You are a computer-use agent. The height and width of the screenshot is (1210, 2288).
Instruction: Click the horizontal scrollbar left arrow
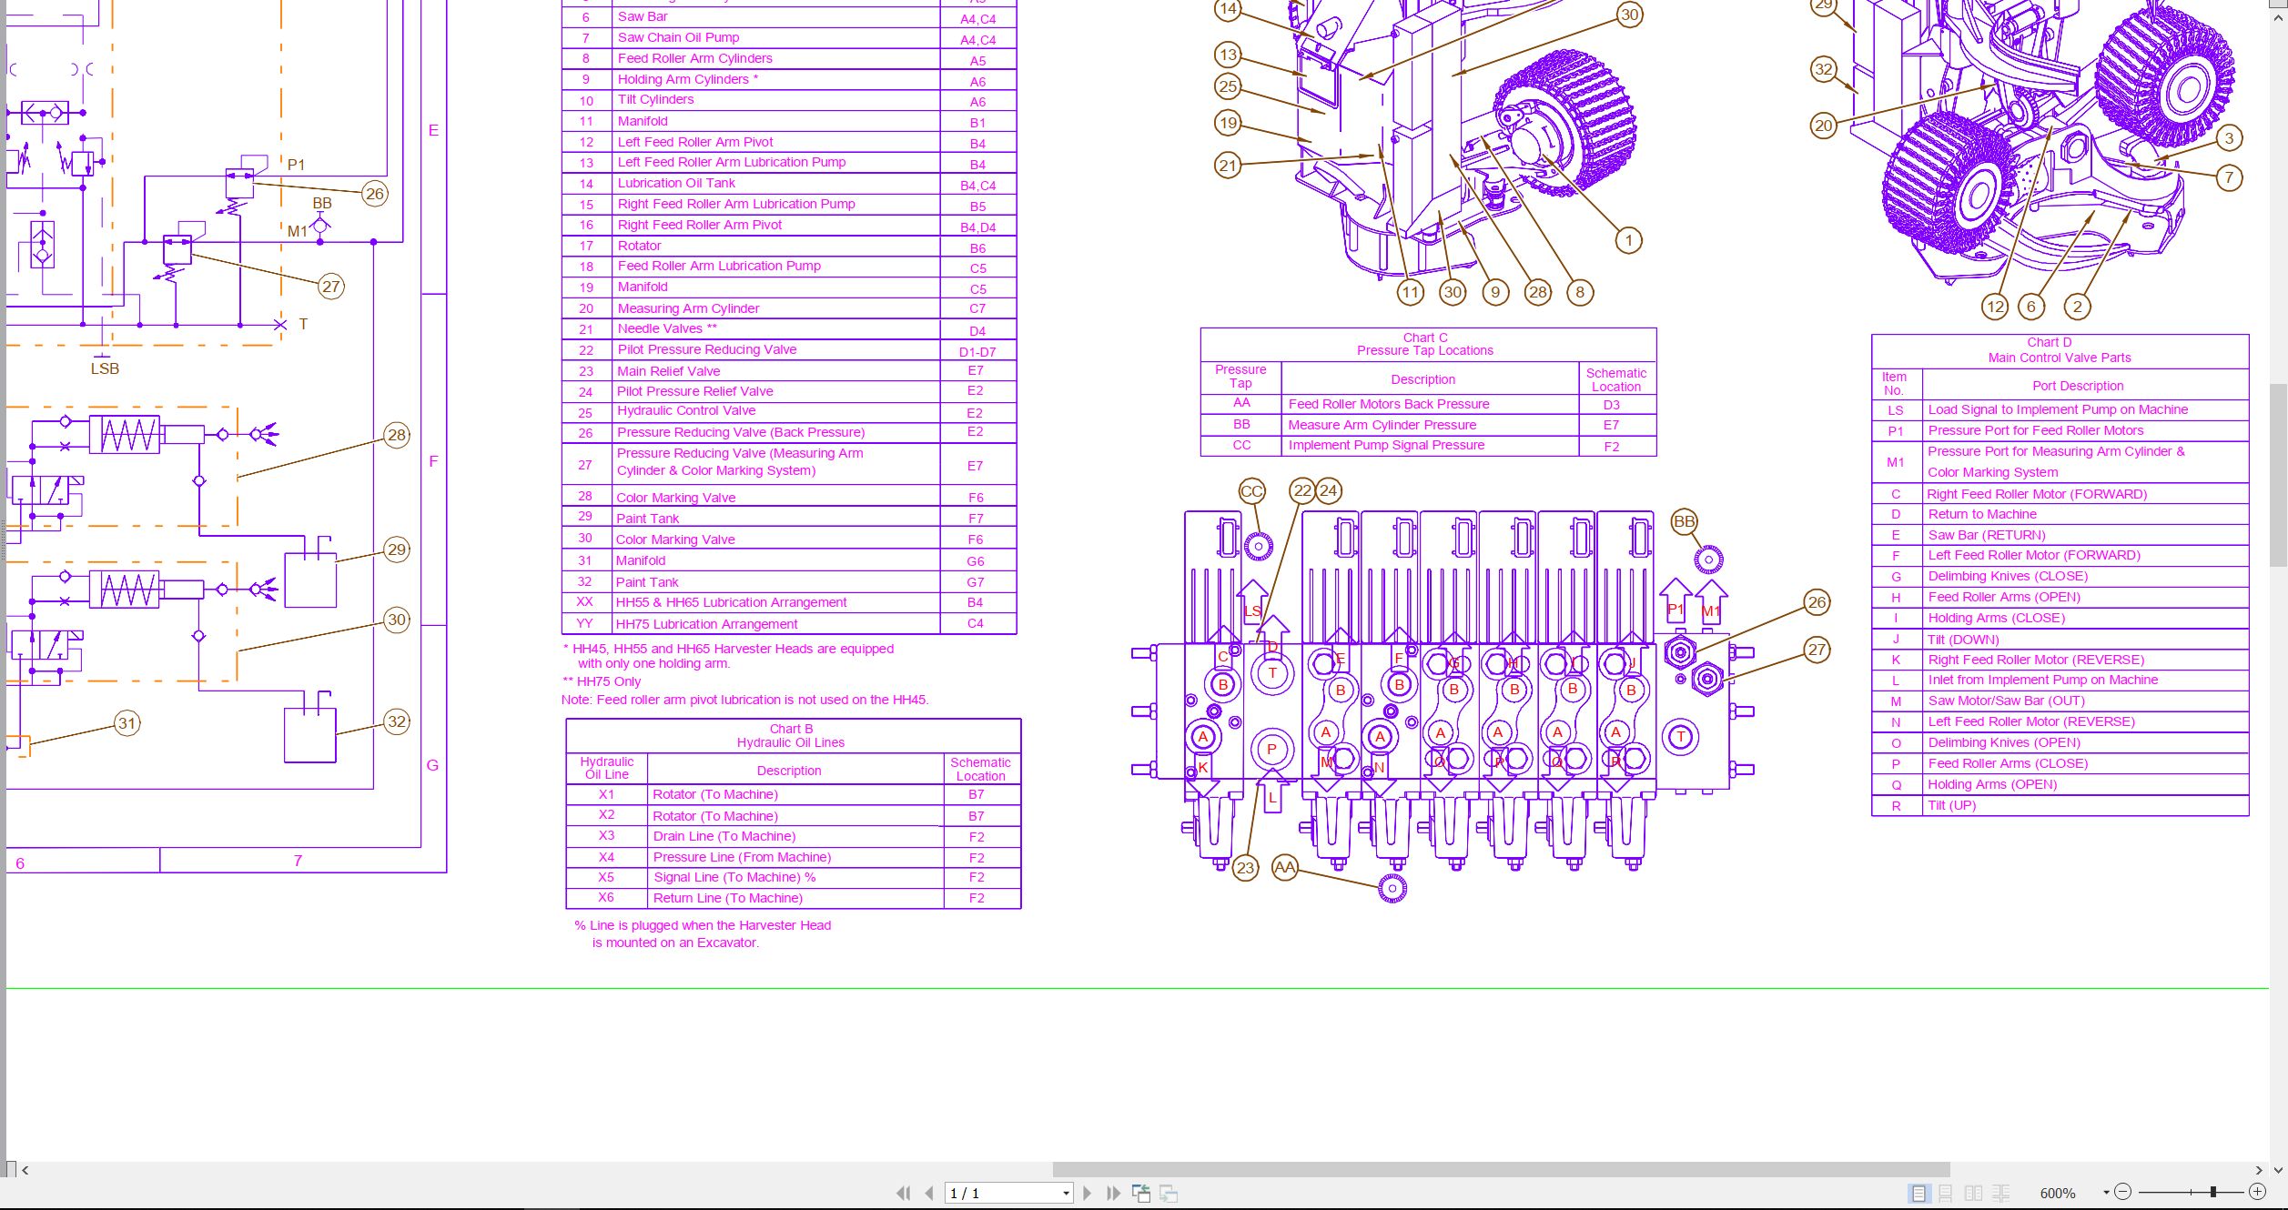25,1170
